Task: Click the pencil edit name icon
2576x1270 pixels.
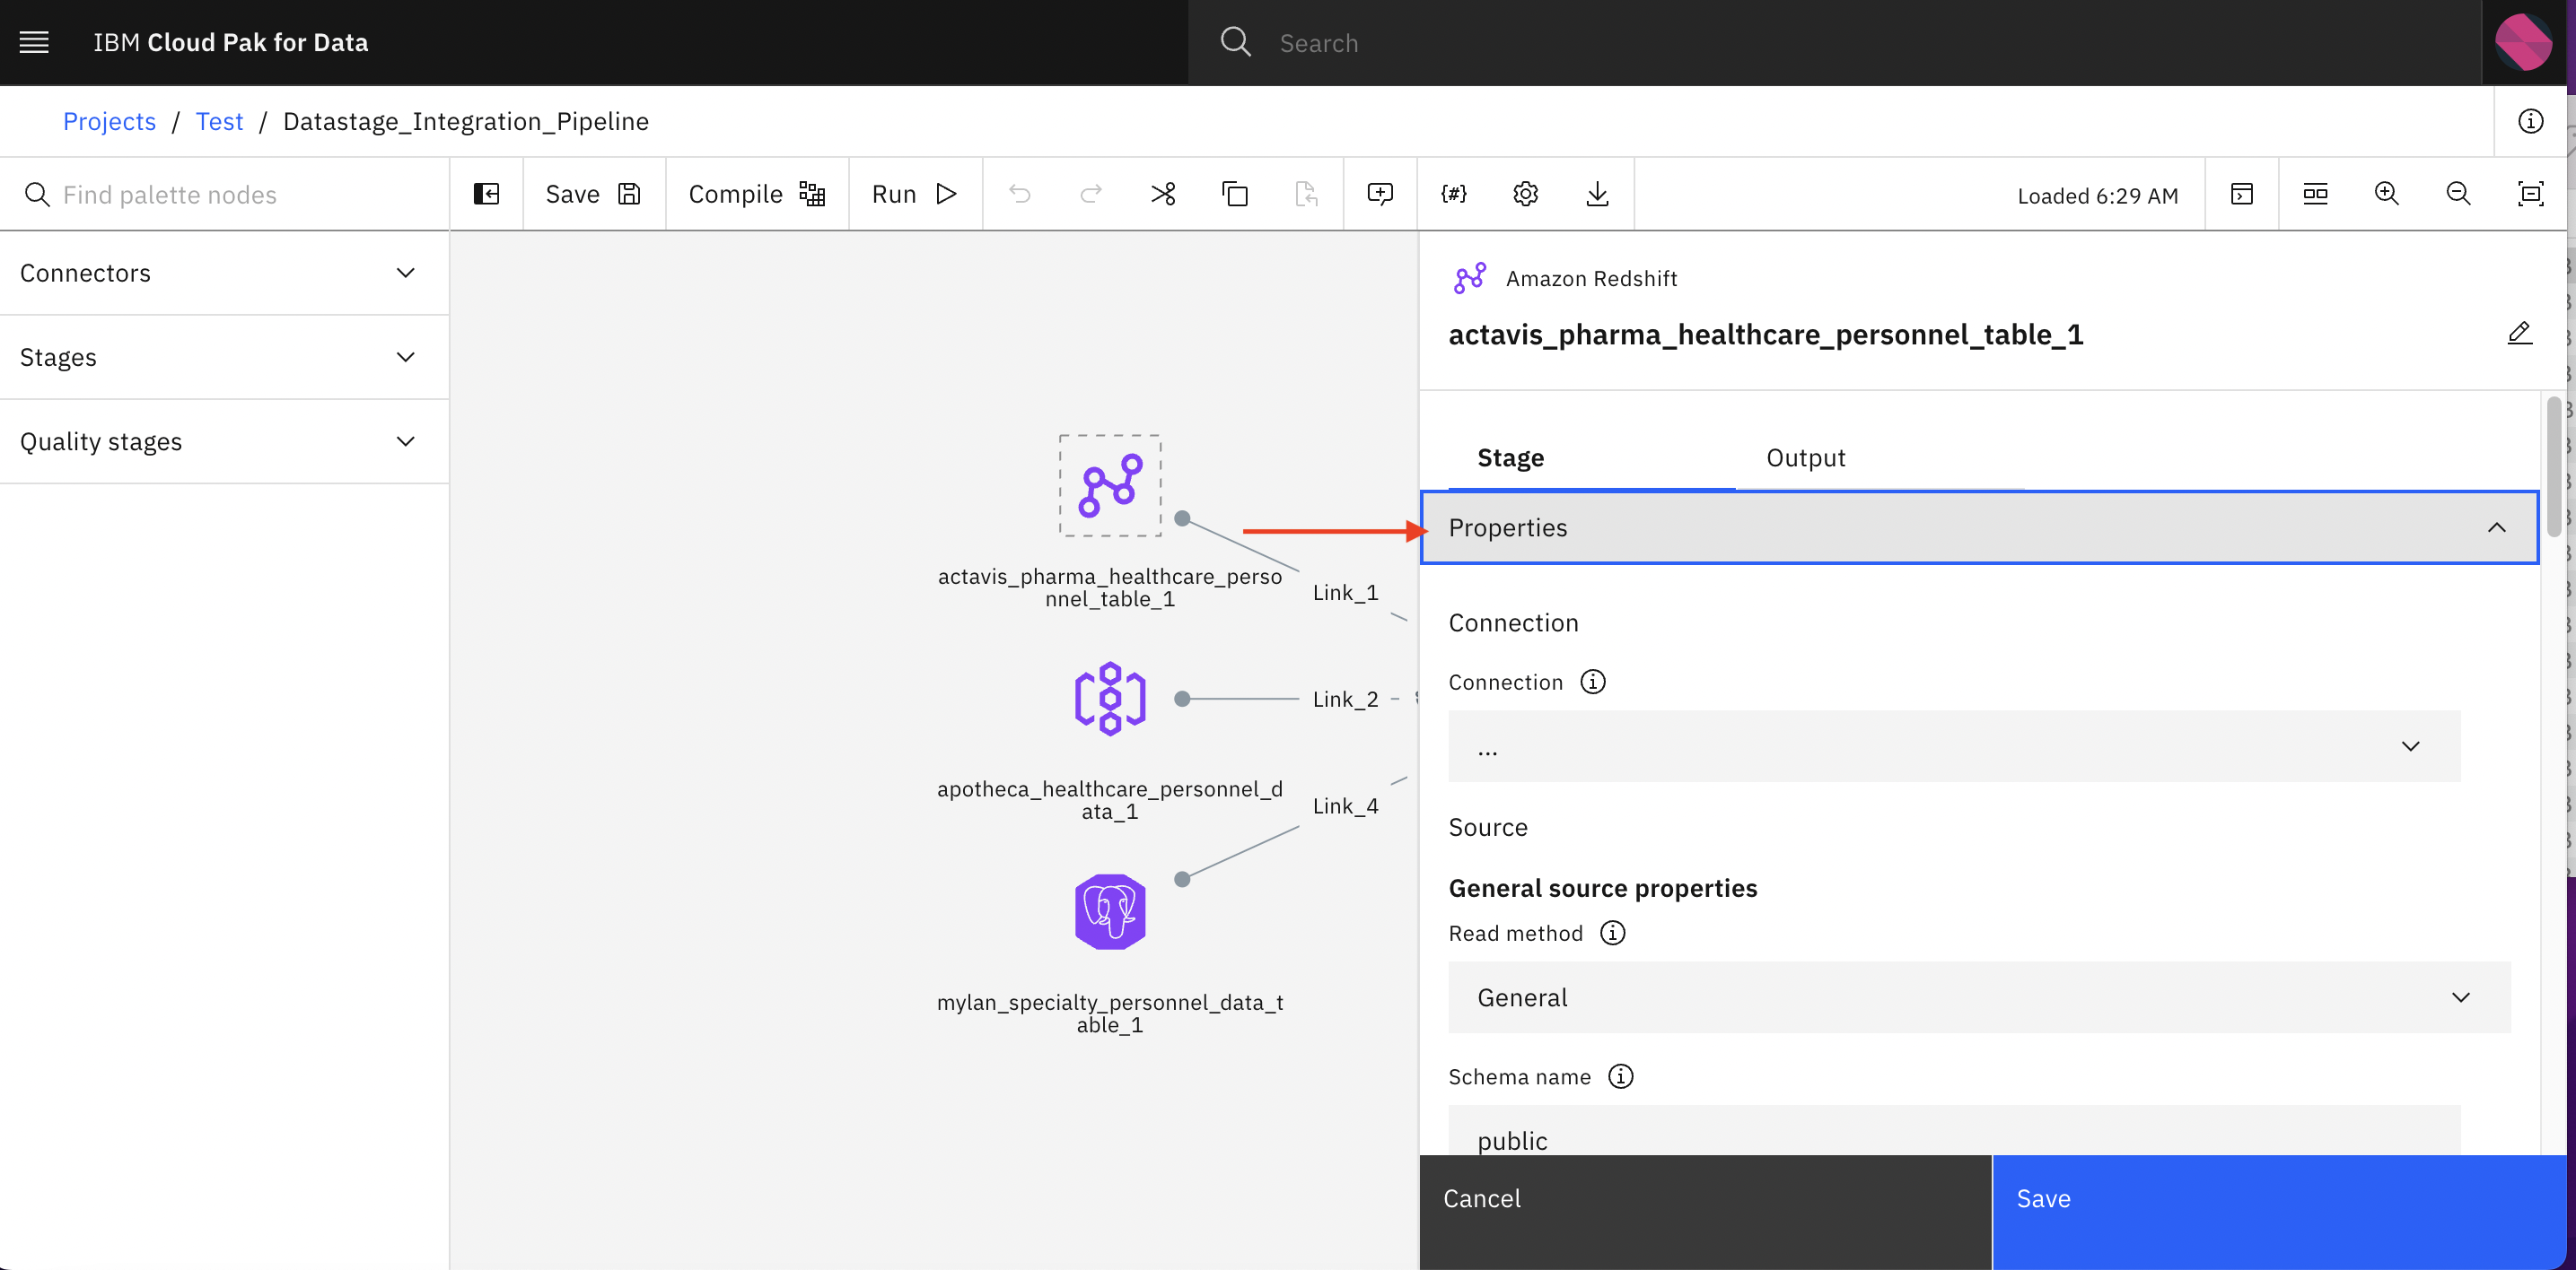Action: (2519, 333)
